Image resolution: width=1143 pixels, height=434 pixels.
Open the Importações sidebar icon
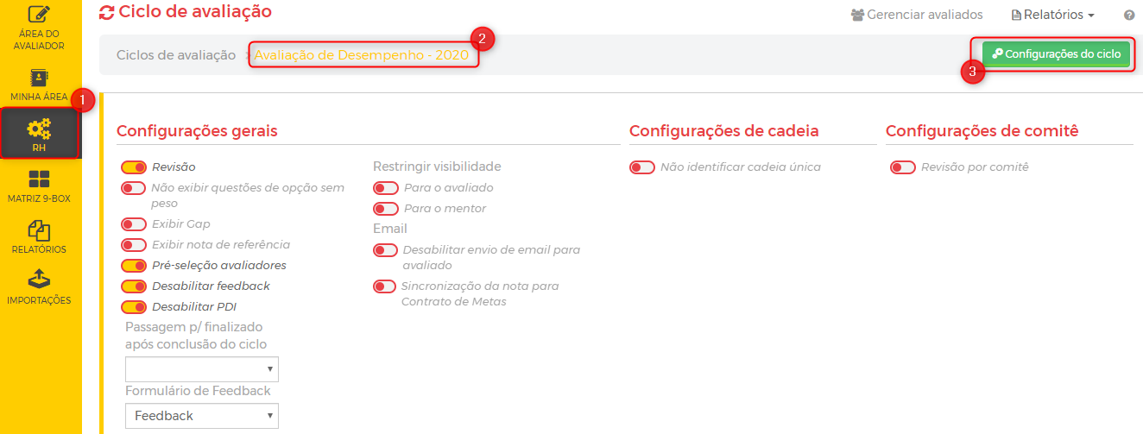[39, 280]
